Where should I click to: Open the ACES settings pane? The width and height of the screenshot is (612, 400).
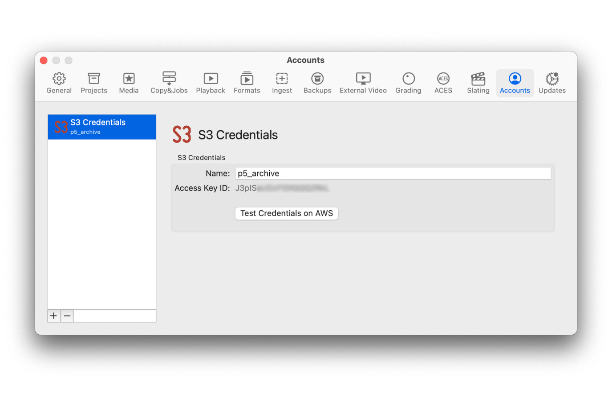443,83
